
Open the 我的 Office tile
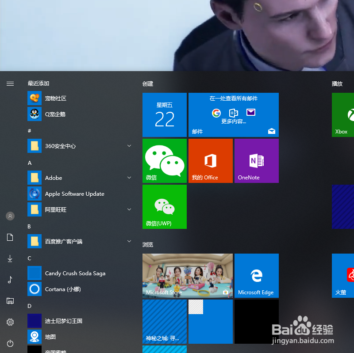[x=210, y=160]
